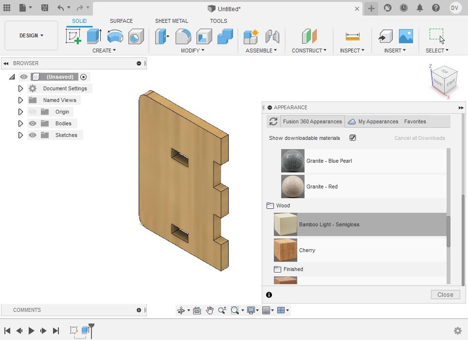Viewport: 468px width, 340px height.
Task: Select the Combine tool
Action: coord(225,36)
